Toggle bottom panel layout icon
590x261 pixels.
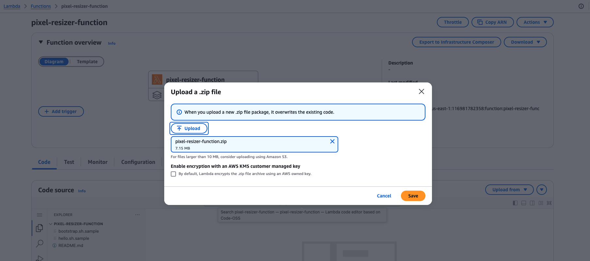point(524,203)
